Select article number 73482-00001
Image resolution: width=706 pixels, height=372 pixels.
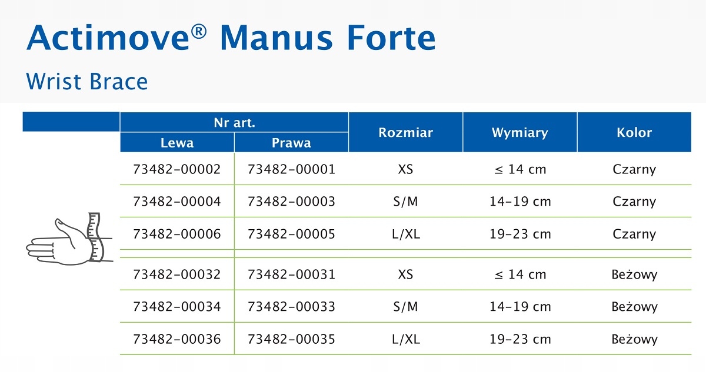[291, 169]
